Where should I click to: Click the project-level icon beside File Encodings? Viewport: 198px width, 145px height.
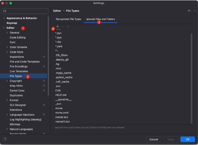coord(44,66)
